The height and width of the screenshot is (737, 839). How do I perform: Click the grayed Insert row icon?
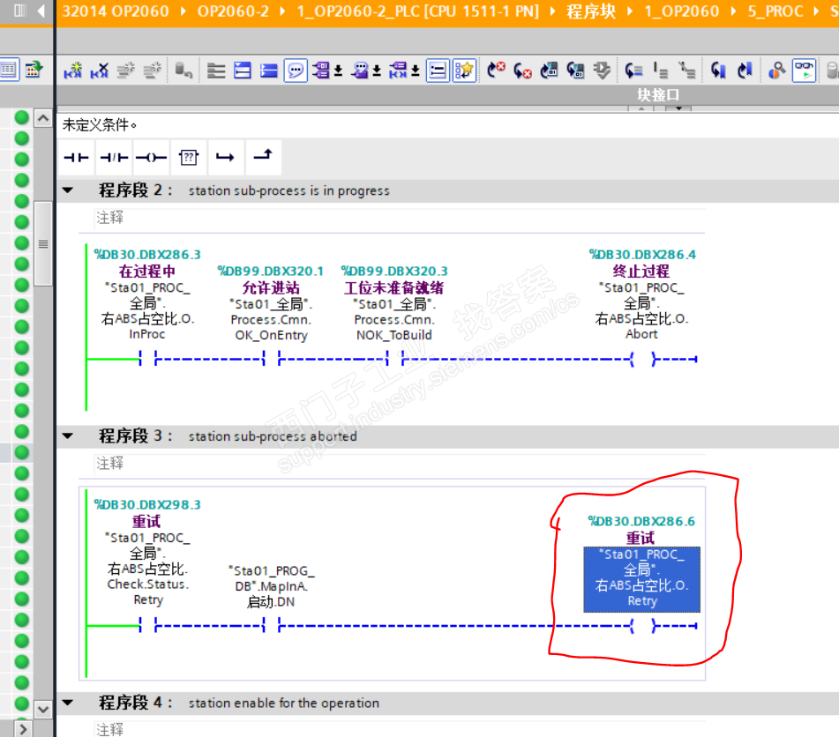coord(126,71)
